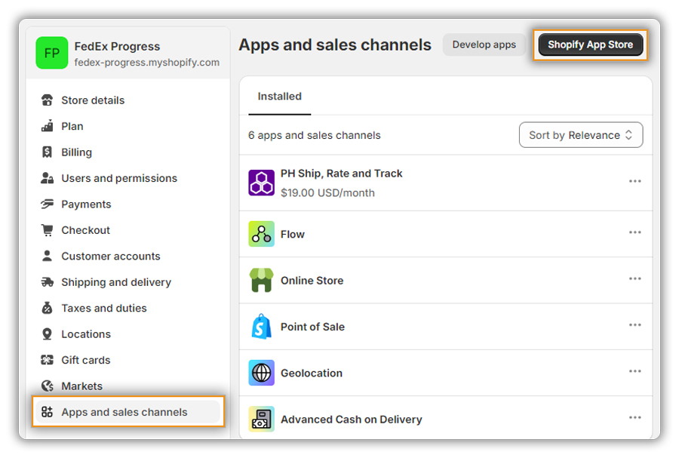This screenshot has height=458, width=679.
Task: Open the Sort by Relevance dropdown
Action: pyautogui.click(x=581, y=135)
